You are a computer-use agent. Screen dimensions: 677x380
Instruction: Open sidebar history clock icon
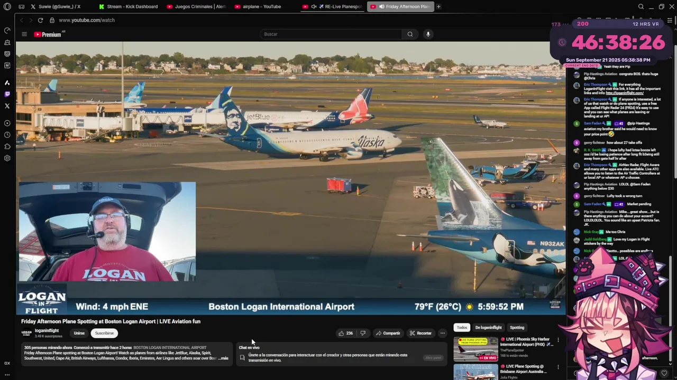tap(7, 135)
